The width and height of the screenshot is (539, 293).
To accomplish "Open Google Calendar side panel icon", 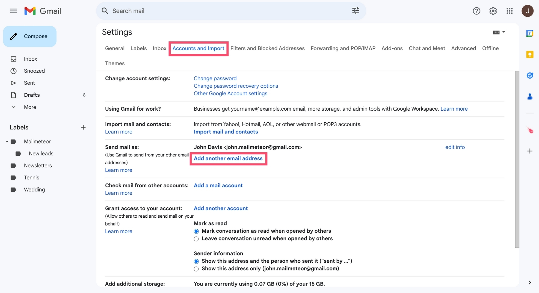I will (x=530, y=33).
